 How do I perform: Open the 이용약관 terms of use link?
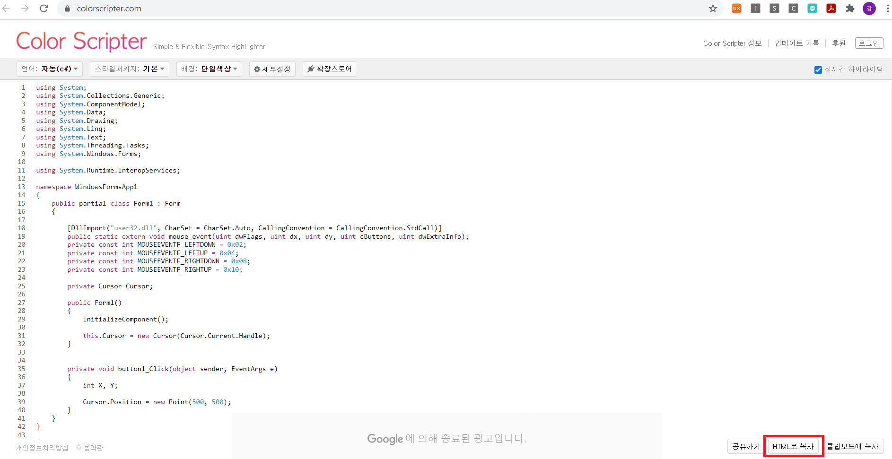click(90, 448)
